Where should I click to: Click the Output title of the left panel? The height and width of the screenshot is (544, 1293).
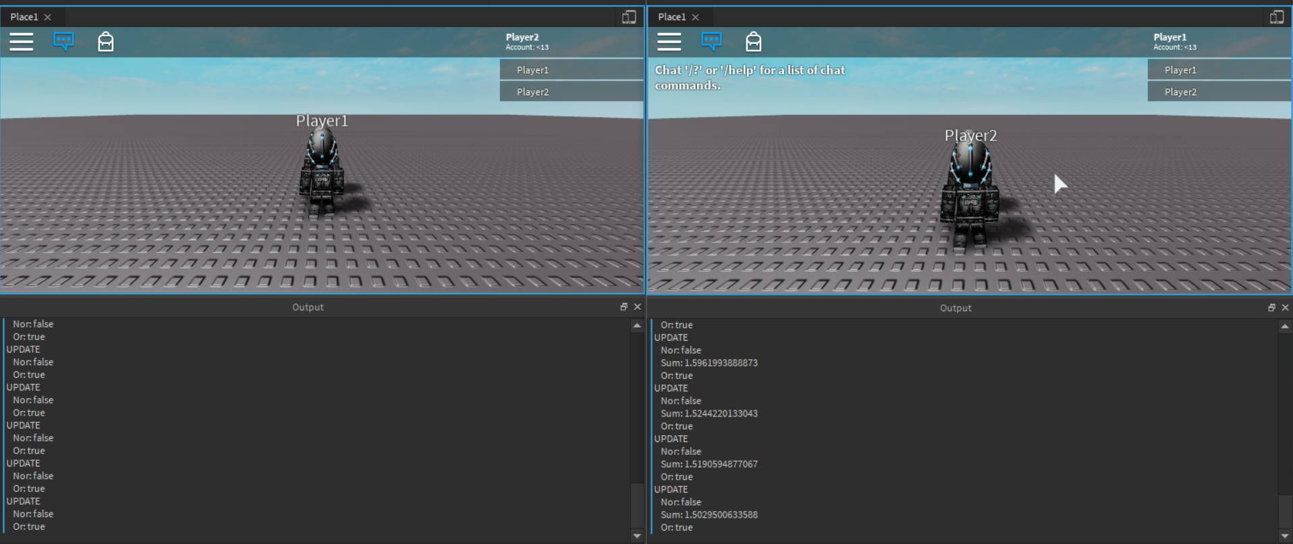pyautogui.click(x=308, y=307)
